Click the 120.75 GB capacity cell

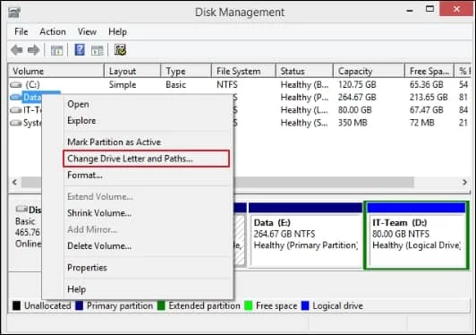coord(357,84)
